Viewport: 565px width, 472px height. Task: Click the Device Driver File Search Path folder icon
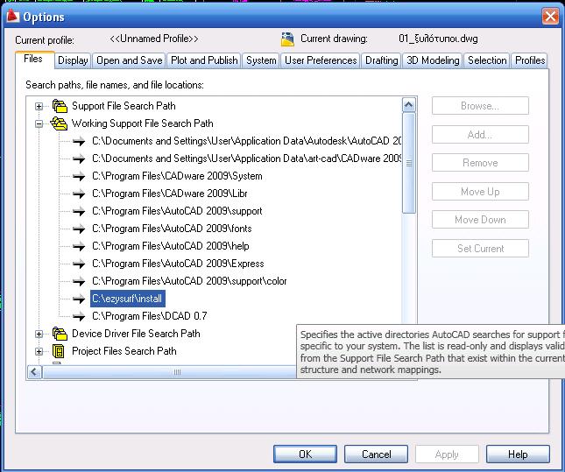point(60,334)
